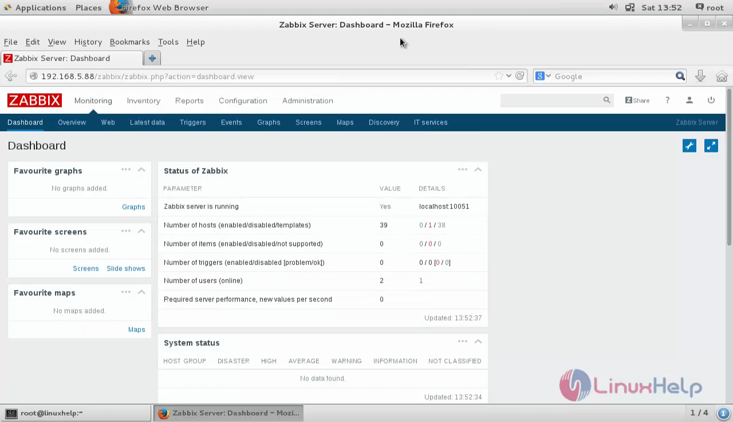The height and width of the screenshot is (422, 733).
Task: Open the Reports menu
Action: pos(190,101)
